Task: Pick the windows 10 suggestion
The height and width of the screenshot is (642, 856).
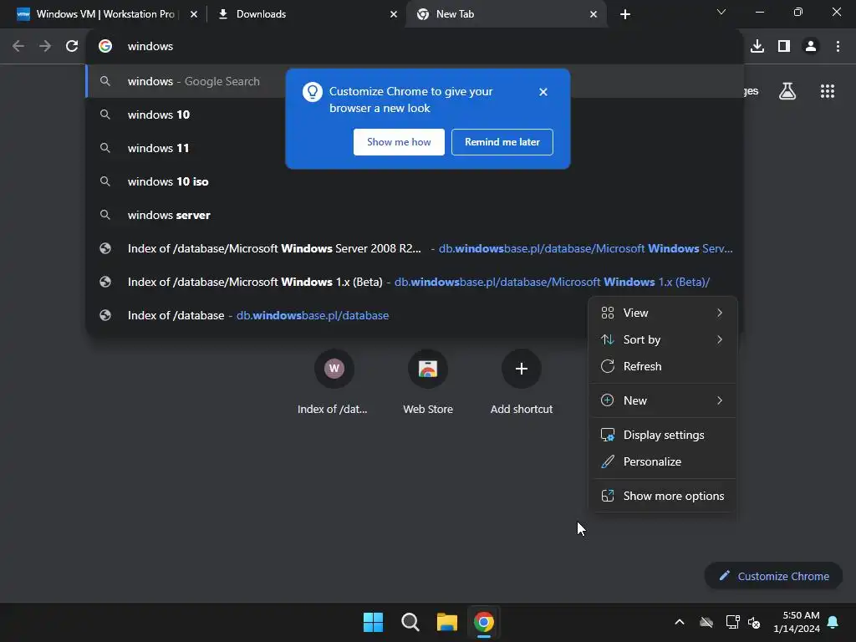Action: [x=415, y=115]
